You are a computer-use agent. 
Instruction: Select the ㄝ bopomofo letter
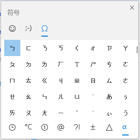coord(12,97)
